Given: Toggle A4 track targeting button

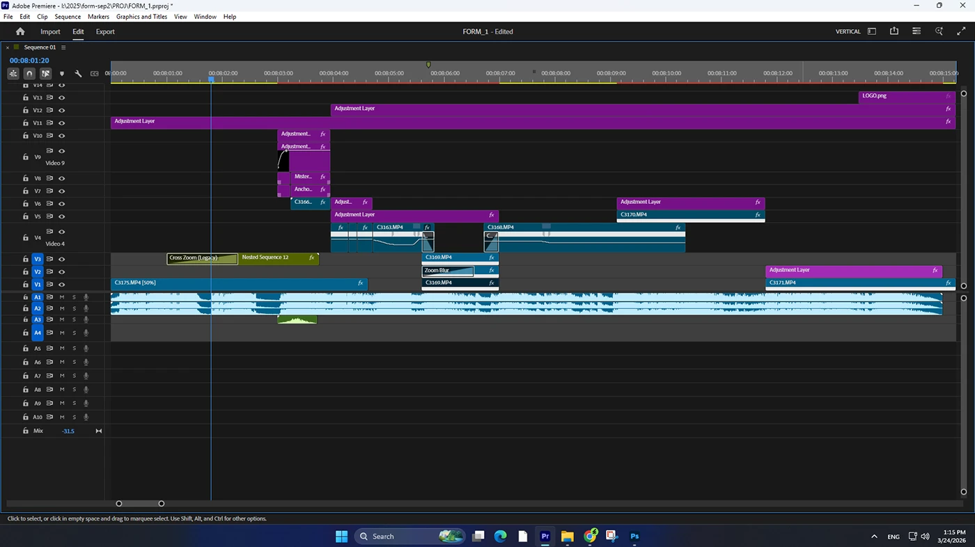Looking at the screenshot, I should [x=38, y=333].
